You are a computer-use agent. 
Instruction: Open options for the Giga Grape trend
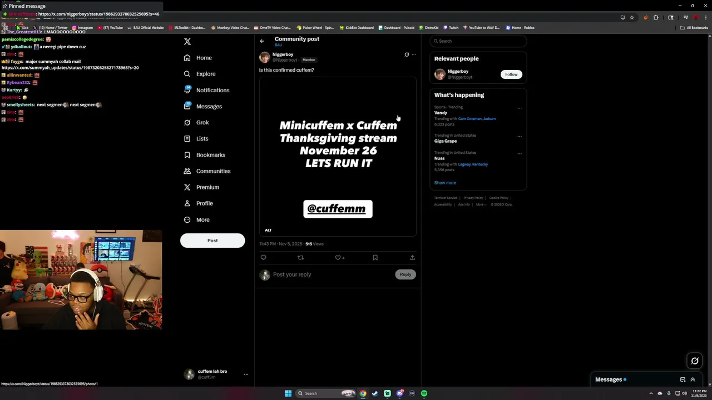pyautogui.click(x=520, y=137)
